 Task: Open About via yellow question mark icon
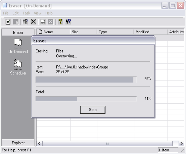[60, 22]
